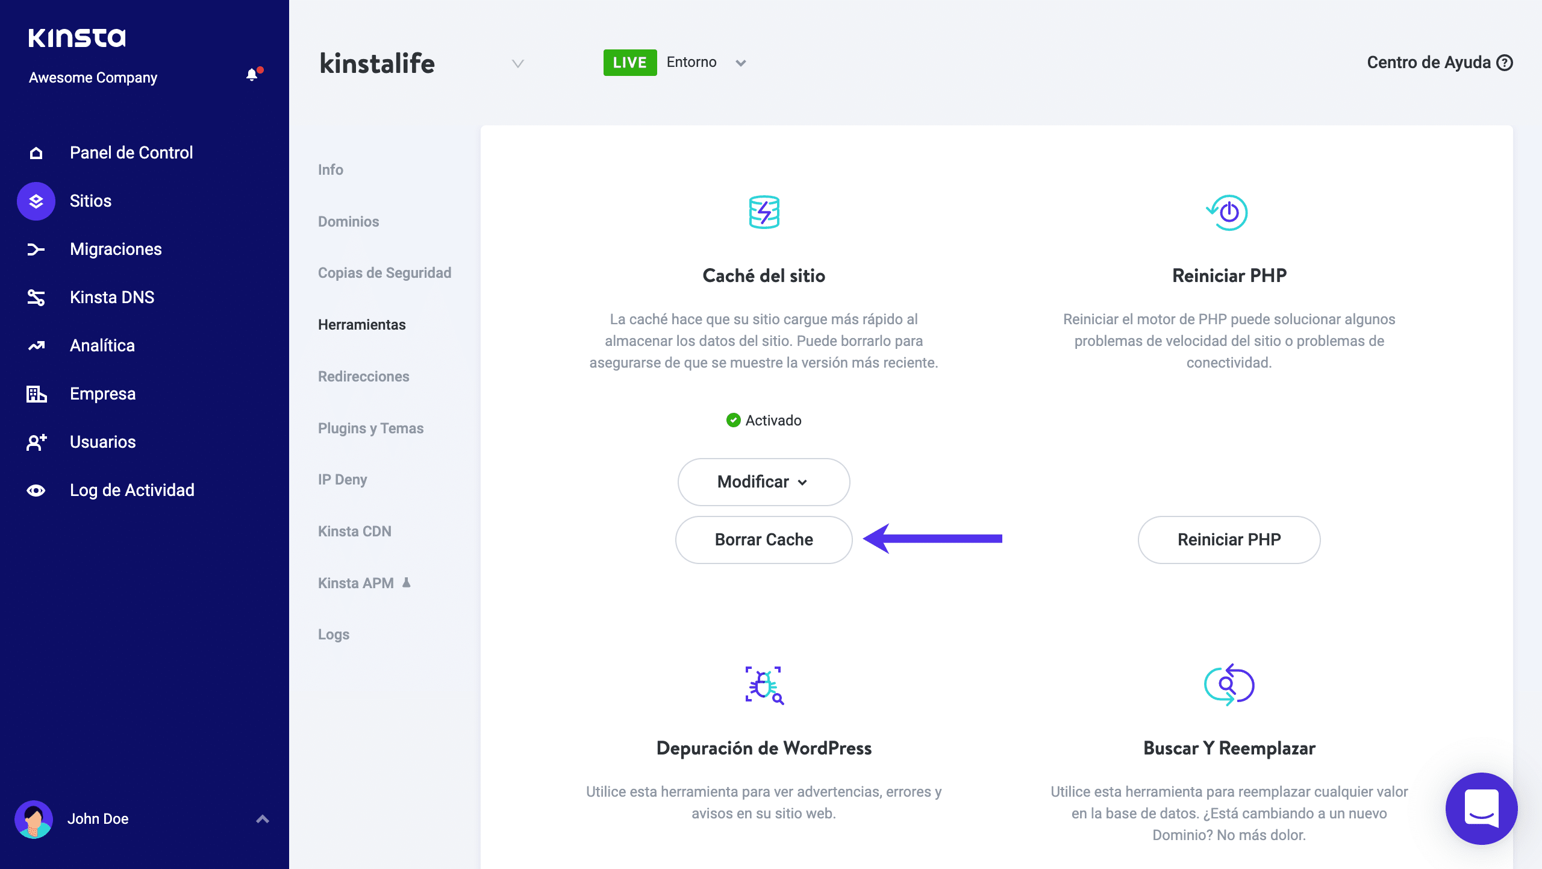Click the LIVE environment badge
The image size is (1542, 869).
coord(630,63)
